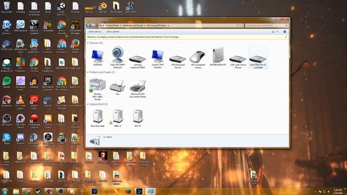This screenshot has width=347, height=195.
Task: Select the Skype desktop shortcut
Action: (7, 139)
